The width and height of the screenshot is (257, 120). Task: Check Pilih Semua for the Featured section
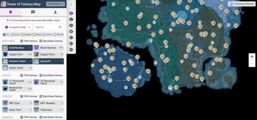tap(29, 41)
